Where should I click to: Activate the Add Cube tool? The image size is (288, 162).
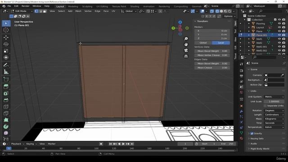[x=6, y=79]
